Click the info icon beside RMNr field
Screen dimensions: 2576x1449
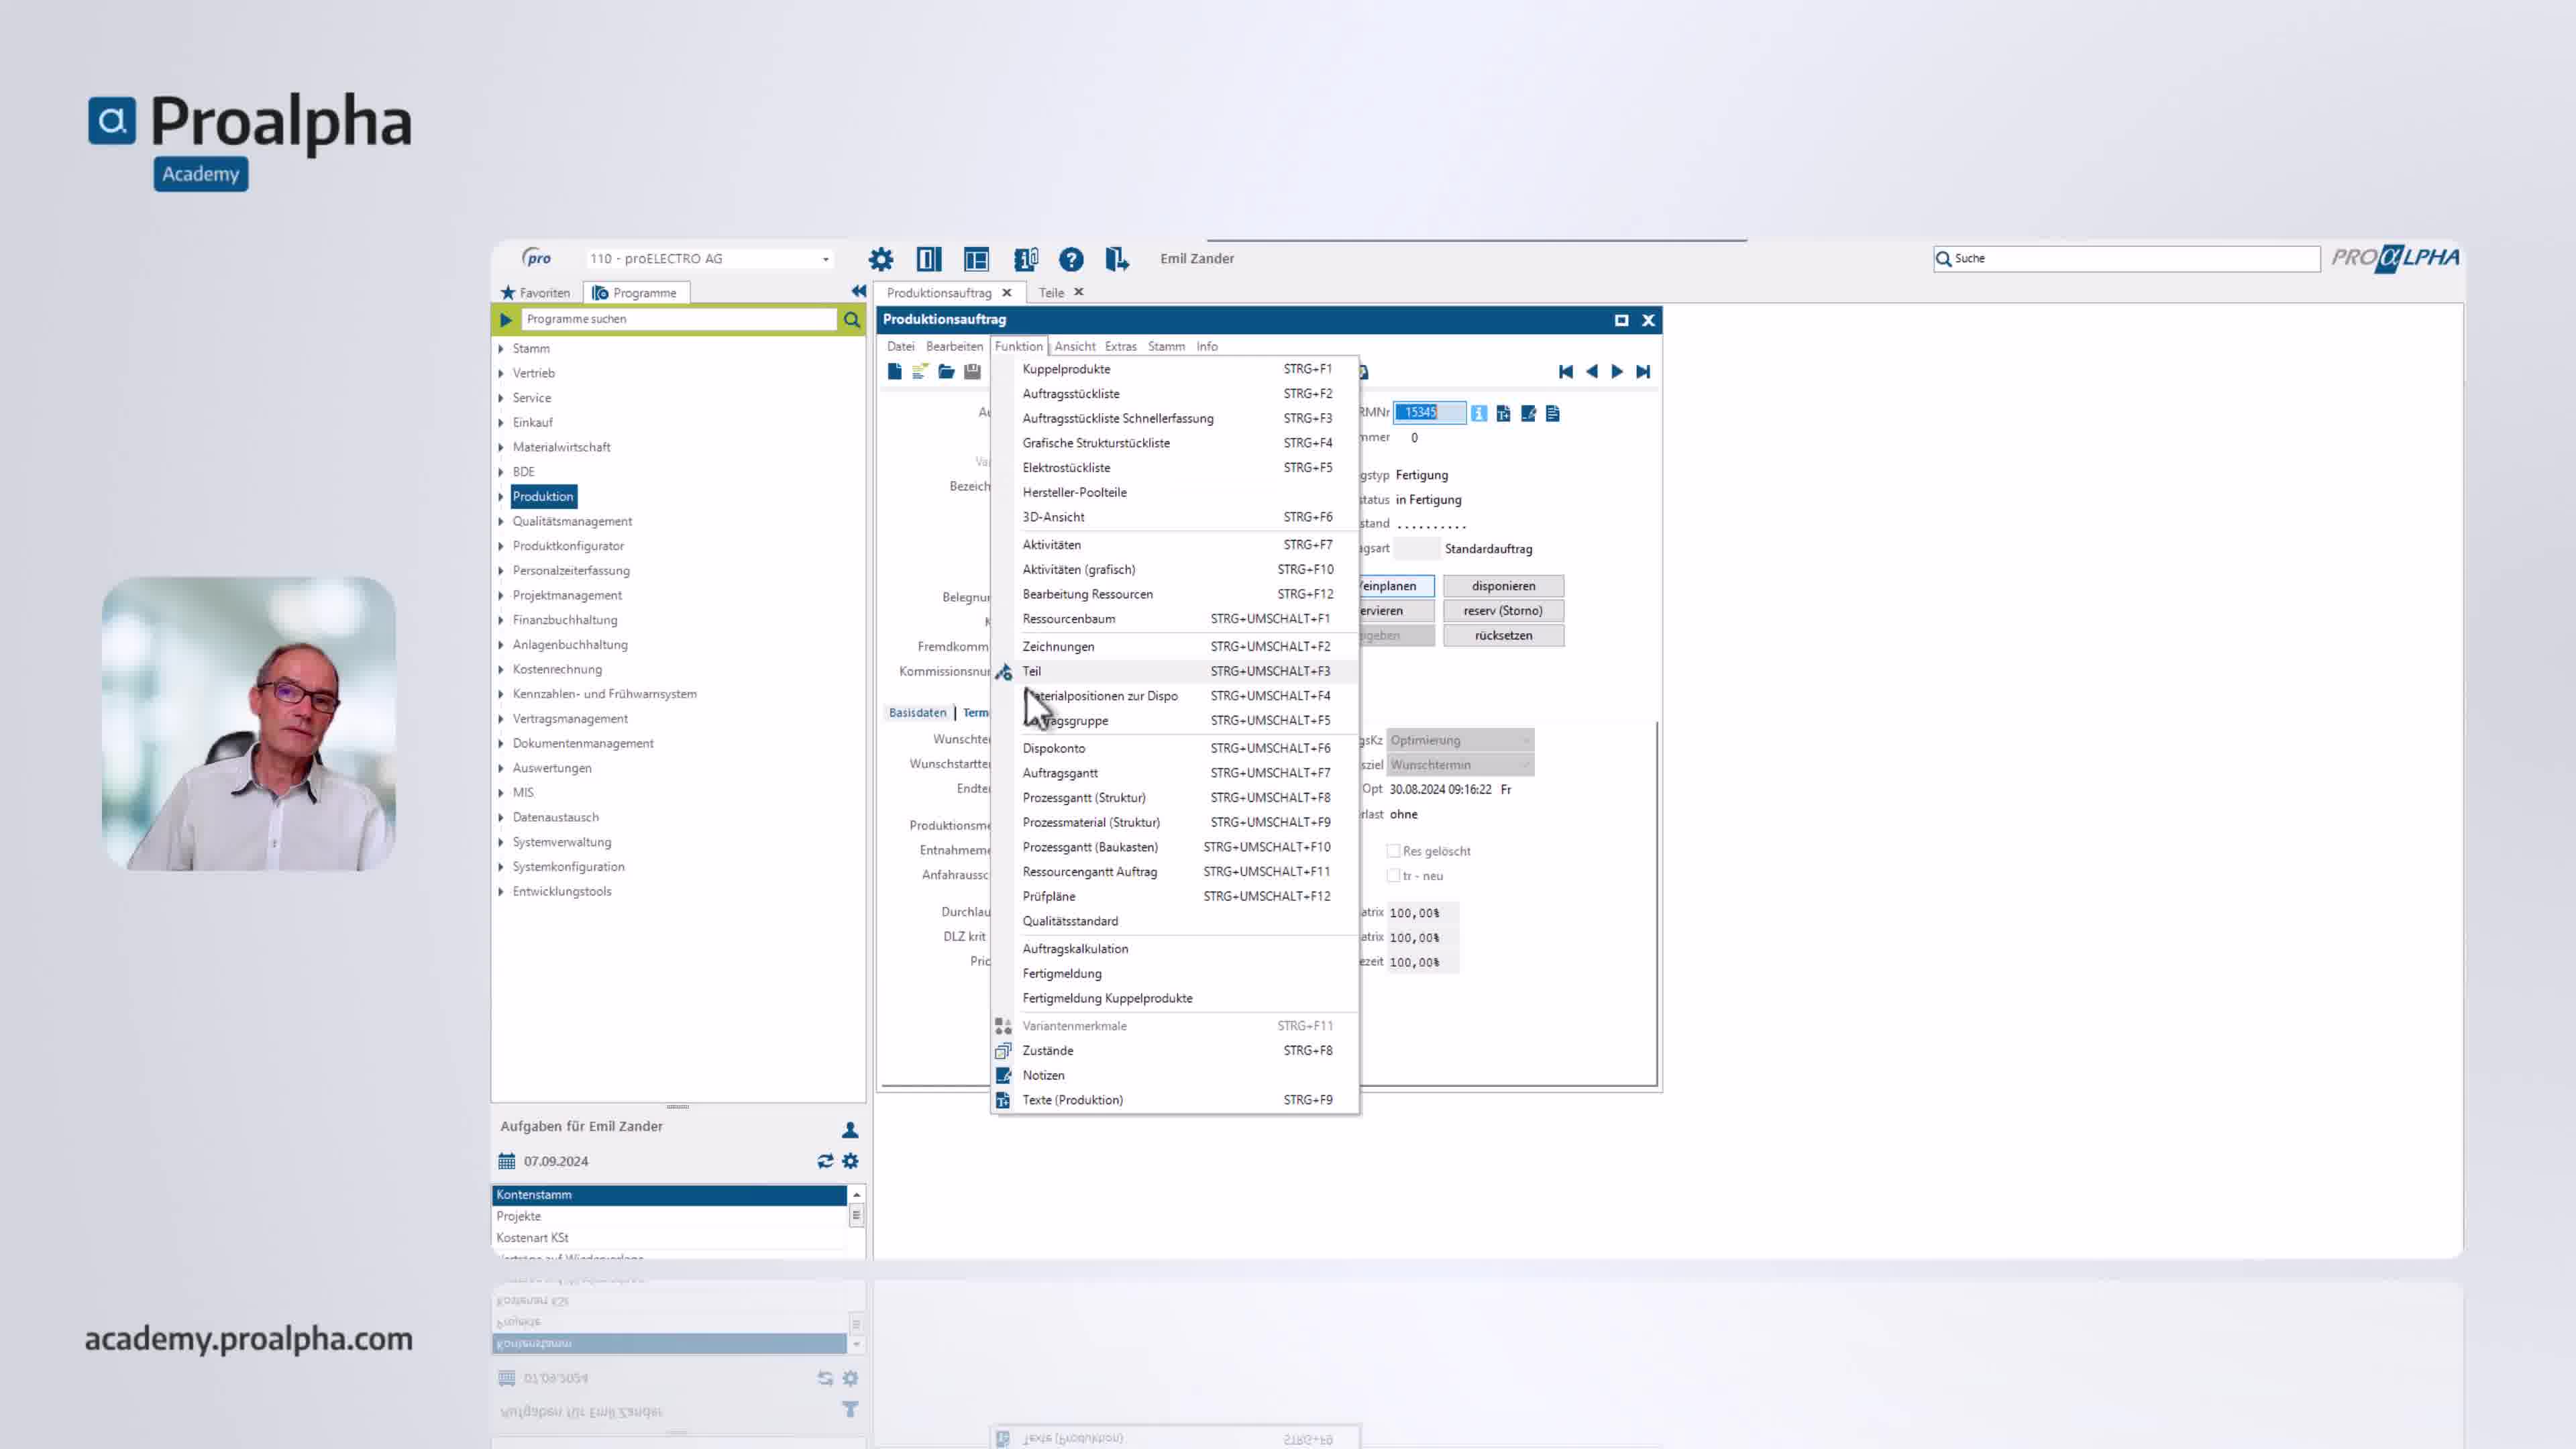[1479, 413]
